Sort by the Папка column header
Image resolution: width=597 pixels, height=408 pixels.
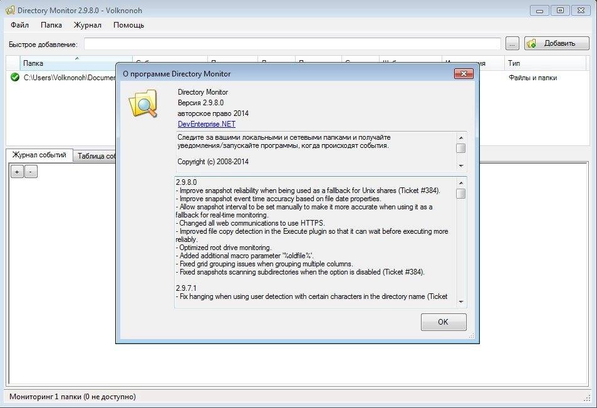[x=76, y=63]
